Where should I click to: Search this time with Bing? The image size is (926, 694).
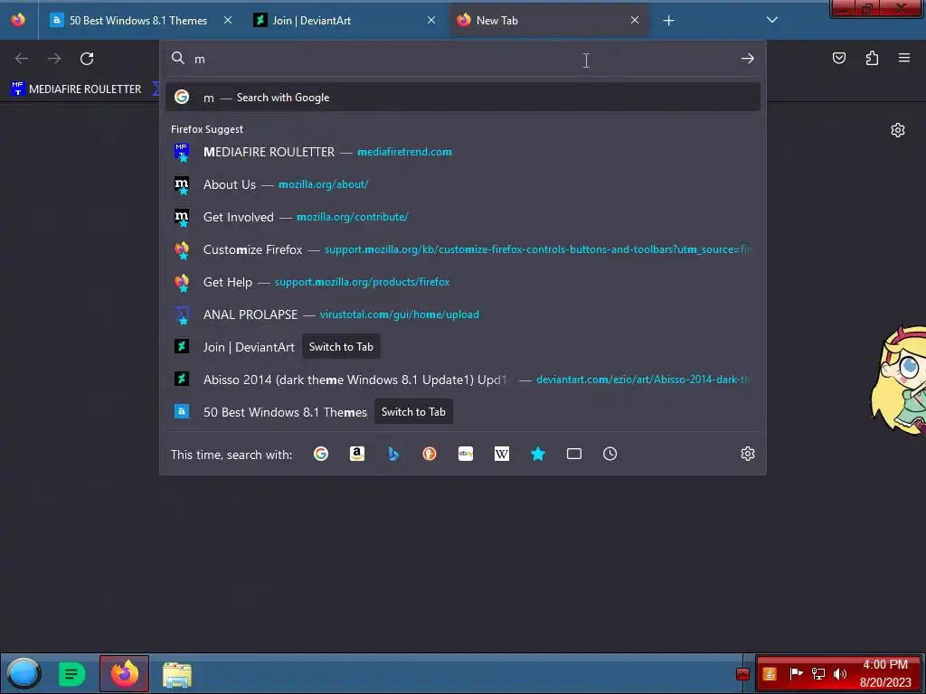[x=393, y=454]
